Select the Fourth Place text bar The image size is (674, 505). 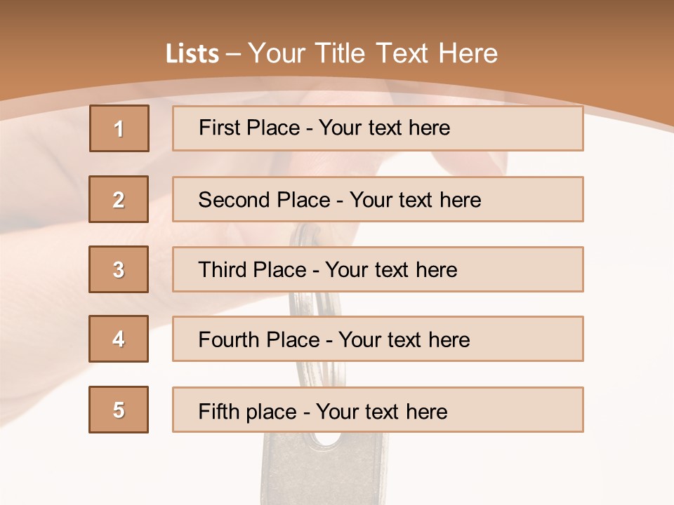point(378,339)
